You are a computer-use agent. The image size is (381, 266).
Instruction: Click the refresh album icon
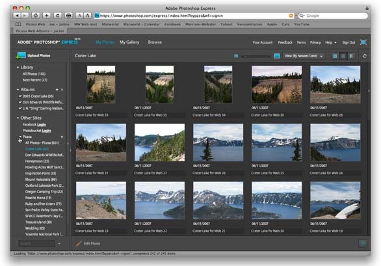pos(365,56)
